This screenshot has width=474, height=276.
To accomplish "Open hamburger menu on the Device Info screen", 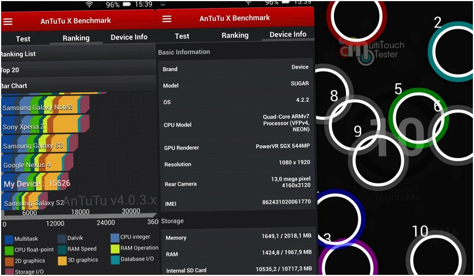I will 167,19.
